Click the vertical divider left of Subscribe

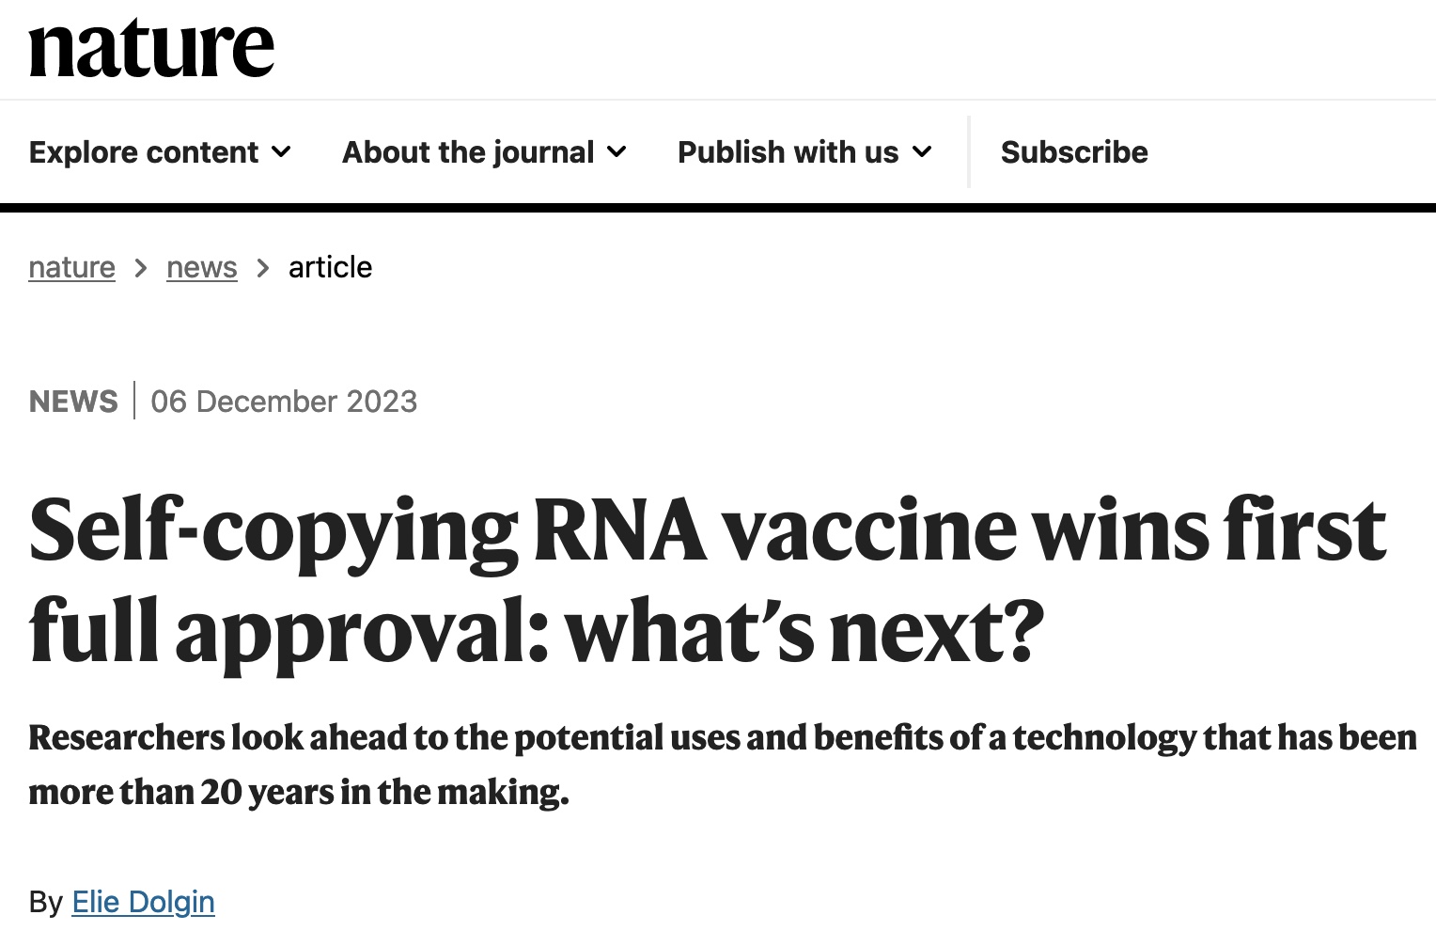969,151
